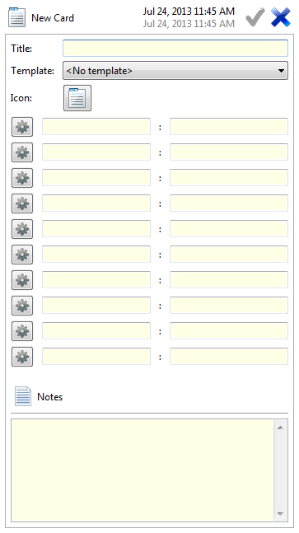This screenshot has height=533, width=299.
Task: Click the New Card icon in header
Action: pos(16,17)
